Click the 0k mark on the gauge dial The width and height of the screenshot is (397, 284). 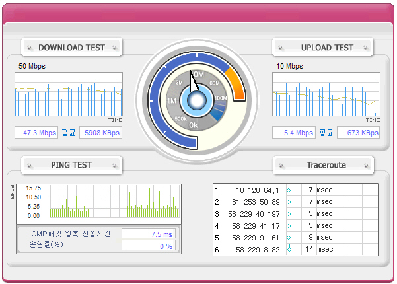coord(193,125)
